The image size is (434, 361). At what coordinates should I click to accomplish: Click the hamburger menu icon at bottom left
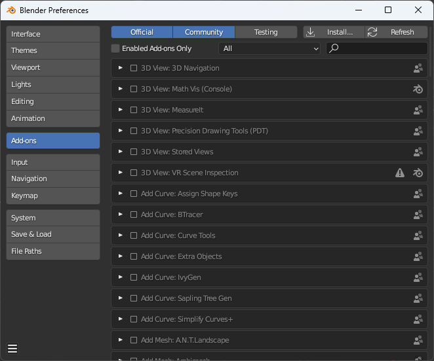[x=12, y=348]
